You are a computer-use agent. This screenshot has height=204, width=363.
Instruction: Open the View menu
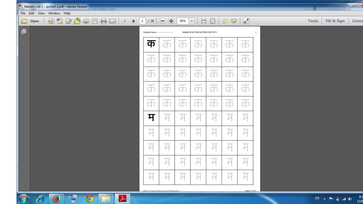(41, 13)
